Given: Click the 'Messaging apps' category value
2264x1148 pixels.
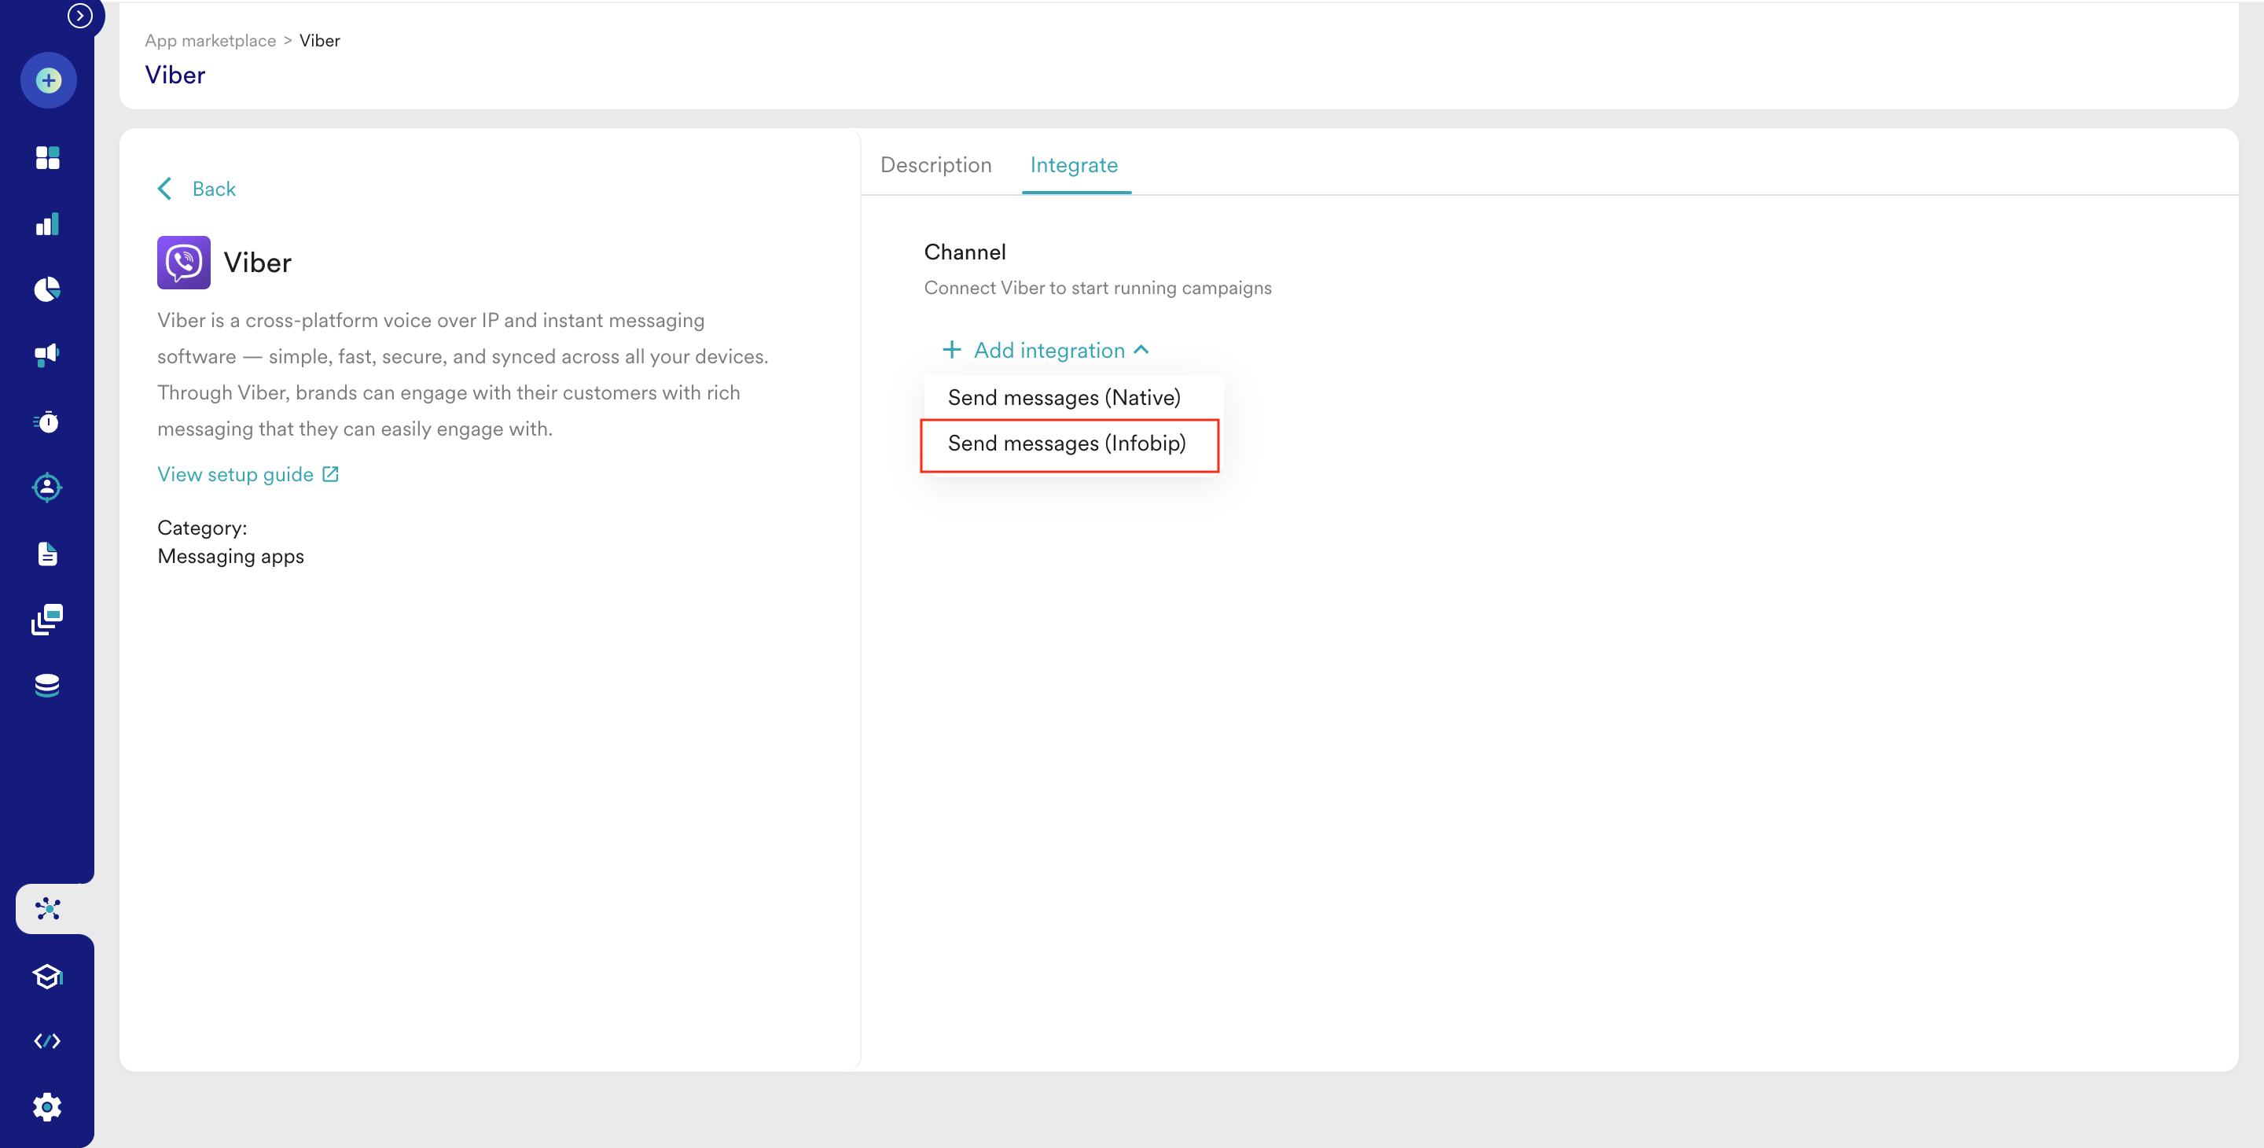Looking at the screenshot, I should [x=230, y=557].
